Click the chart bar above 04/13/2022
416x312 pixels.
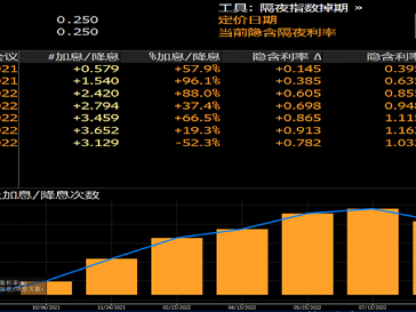(242, 262)
